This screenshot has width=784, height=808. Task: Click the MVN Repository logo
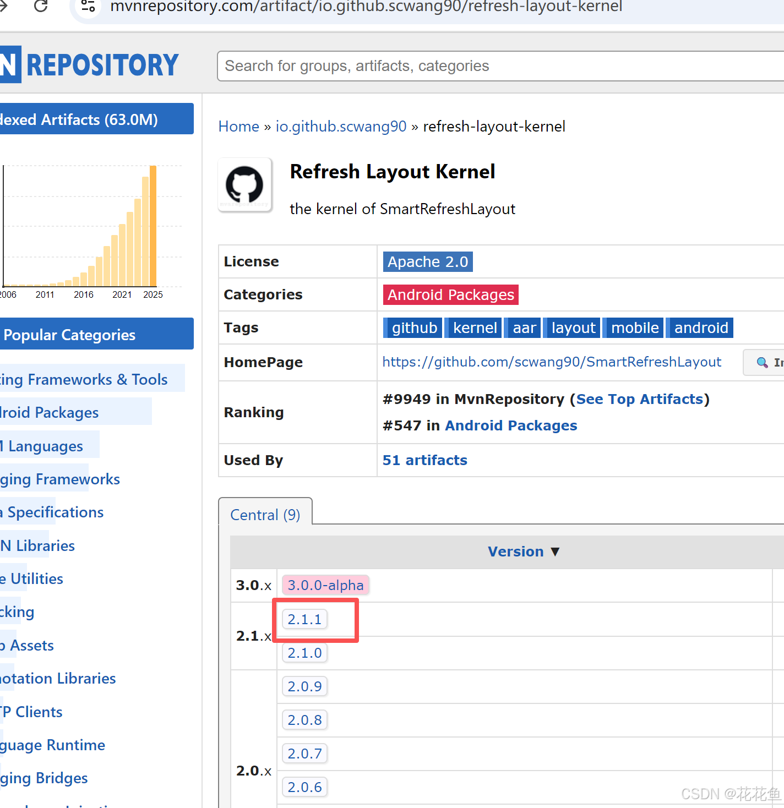pyautogui.click(x=89, y=65)
